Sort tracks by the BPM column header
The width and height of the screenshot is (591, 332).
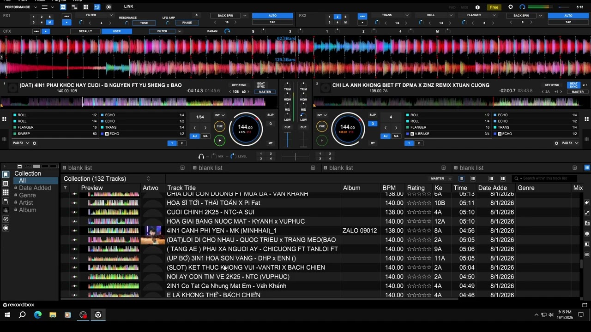coord(389,188)
